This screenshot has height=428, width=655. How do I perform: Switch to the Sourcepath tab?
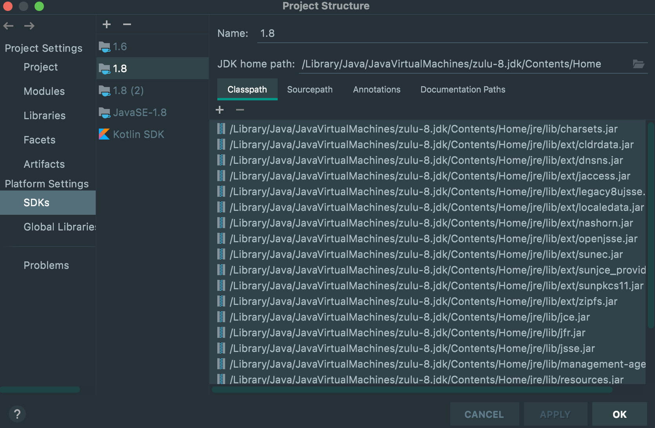(309, 89)
